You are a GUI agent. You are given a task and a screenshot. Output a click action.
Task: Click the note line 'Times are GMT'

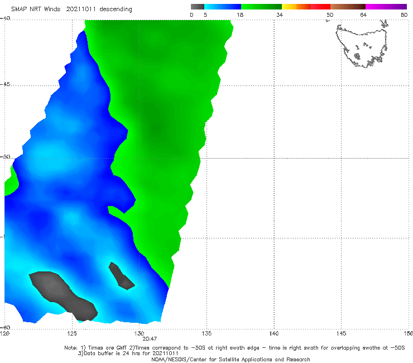point(107,348)
